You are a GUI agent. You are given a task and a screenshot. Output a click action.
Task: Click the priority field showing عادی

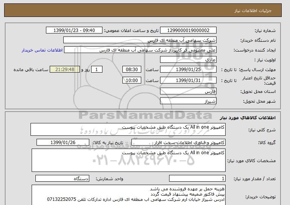(x=188, y=60)
